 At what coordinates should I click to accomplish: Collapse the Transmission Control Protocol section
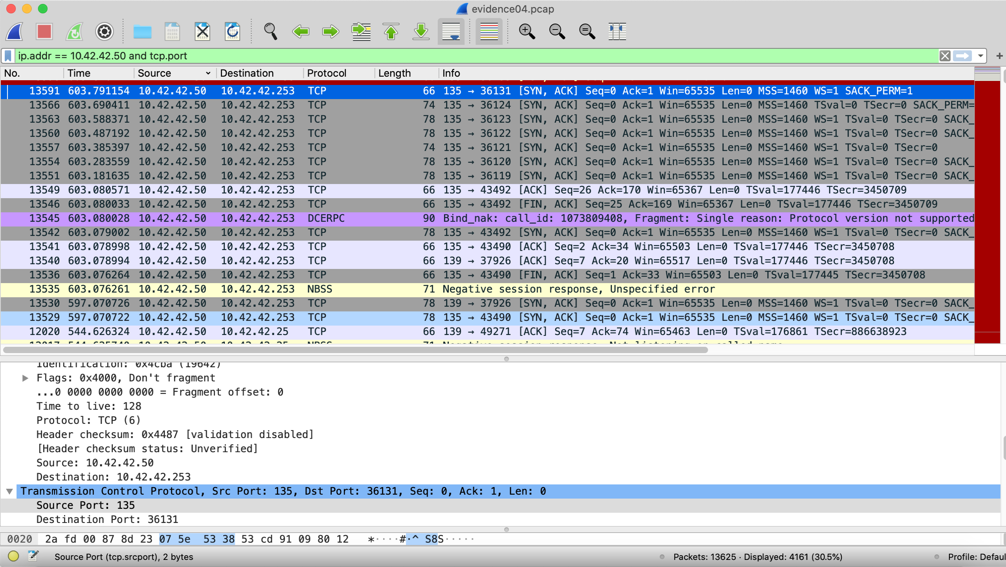[x=10, y=492]
